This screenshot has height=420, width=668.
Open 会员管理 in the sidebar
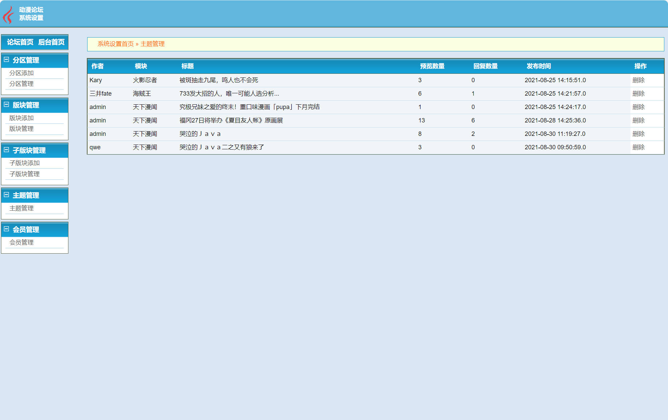(21, 242)
